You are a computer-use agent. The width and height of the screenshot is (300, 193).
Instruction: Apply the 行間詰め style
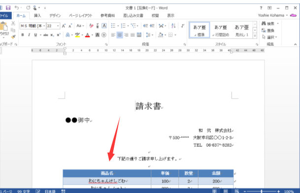click(221, 30)
